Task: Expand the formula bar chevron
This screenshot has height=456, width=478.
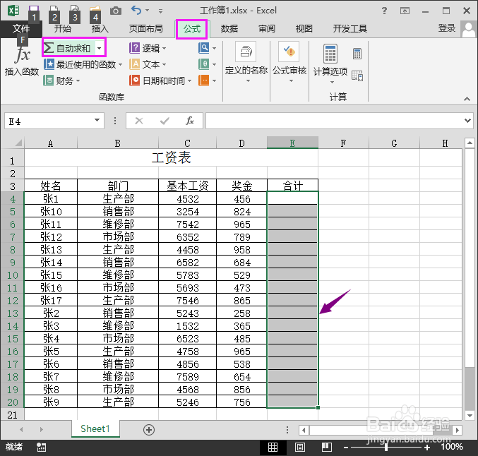Action: [467, 121]
